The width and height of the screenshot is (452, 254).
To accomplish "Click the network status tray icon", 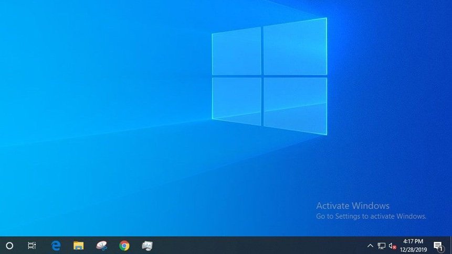I will pyautogui.click(x=382, y=246).
